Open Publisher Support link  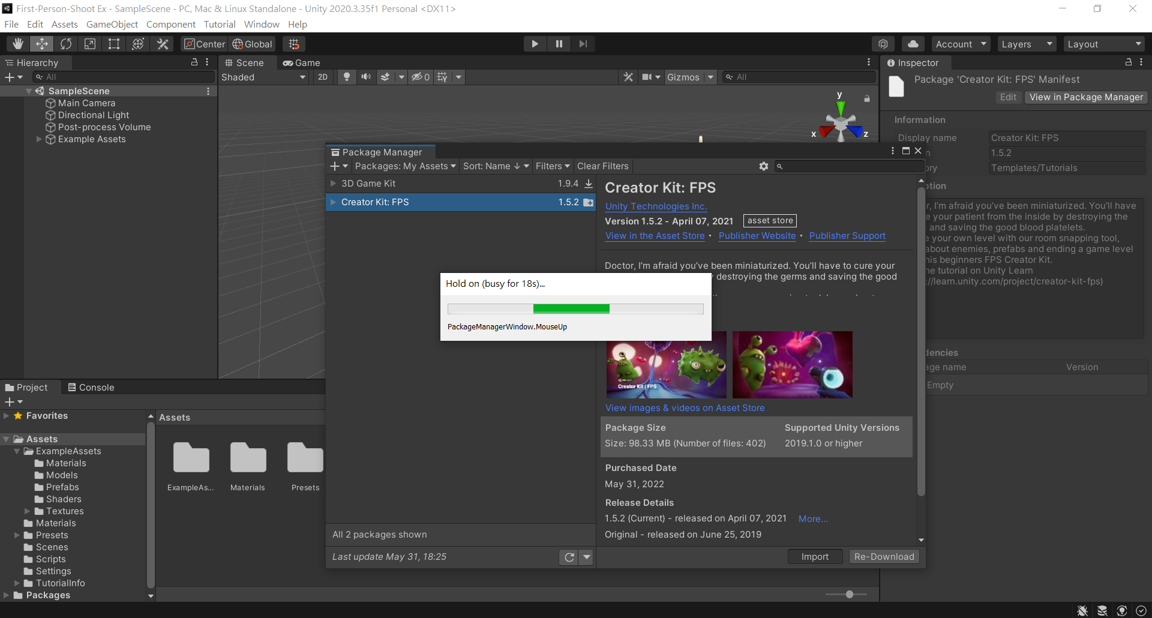pos(847,236)
